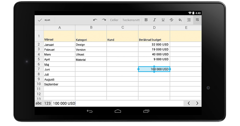Select the Version cell
This screenshot has width=240, height=126.
pos(91,49)
